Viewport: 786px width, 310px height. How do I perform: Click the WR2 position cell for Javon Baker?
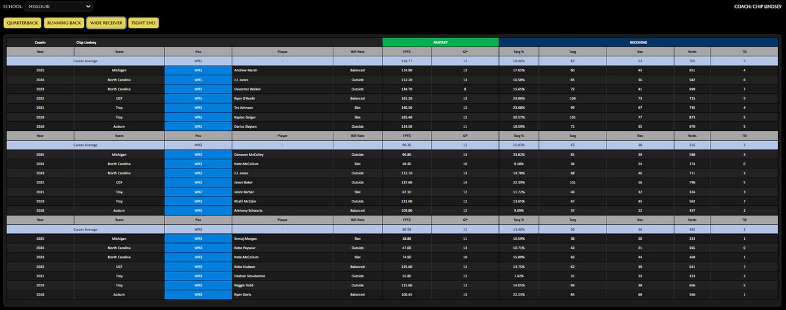[x=198, y=184]
